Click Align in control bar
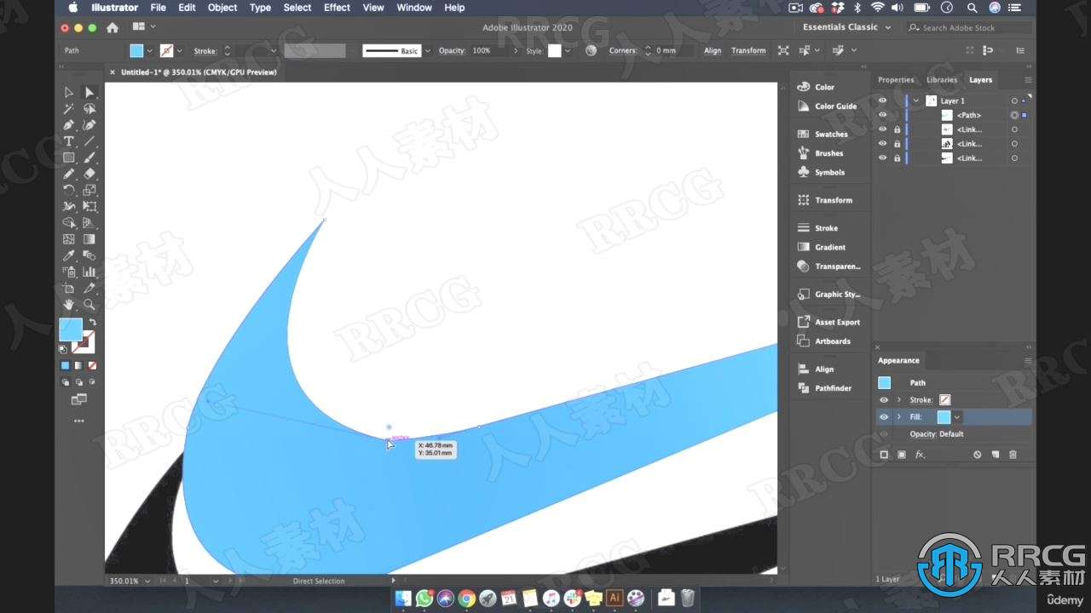The height and width of the screenshot is (613, 1091). pyautogui.click(x=713, y=51)
